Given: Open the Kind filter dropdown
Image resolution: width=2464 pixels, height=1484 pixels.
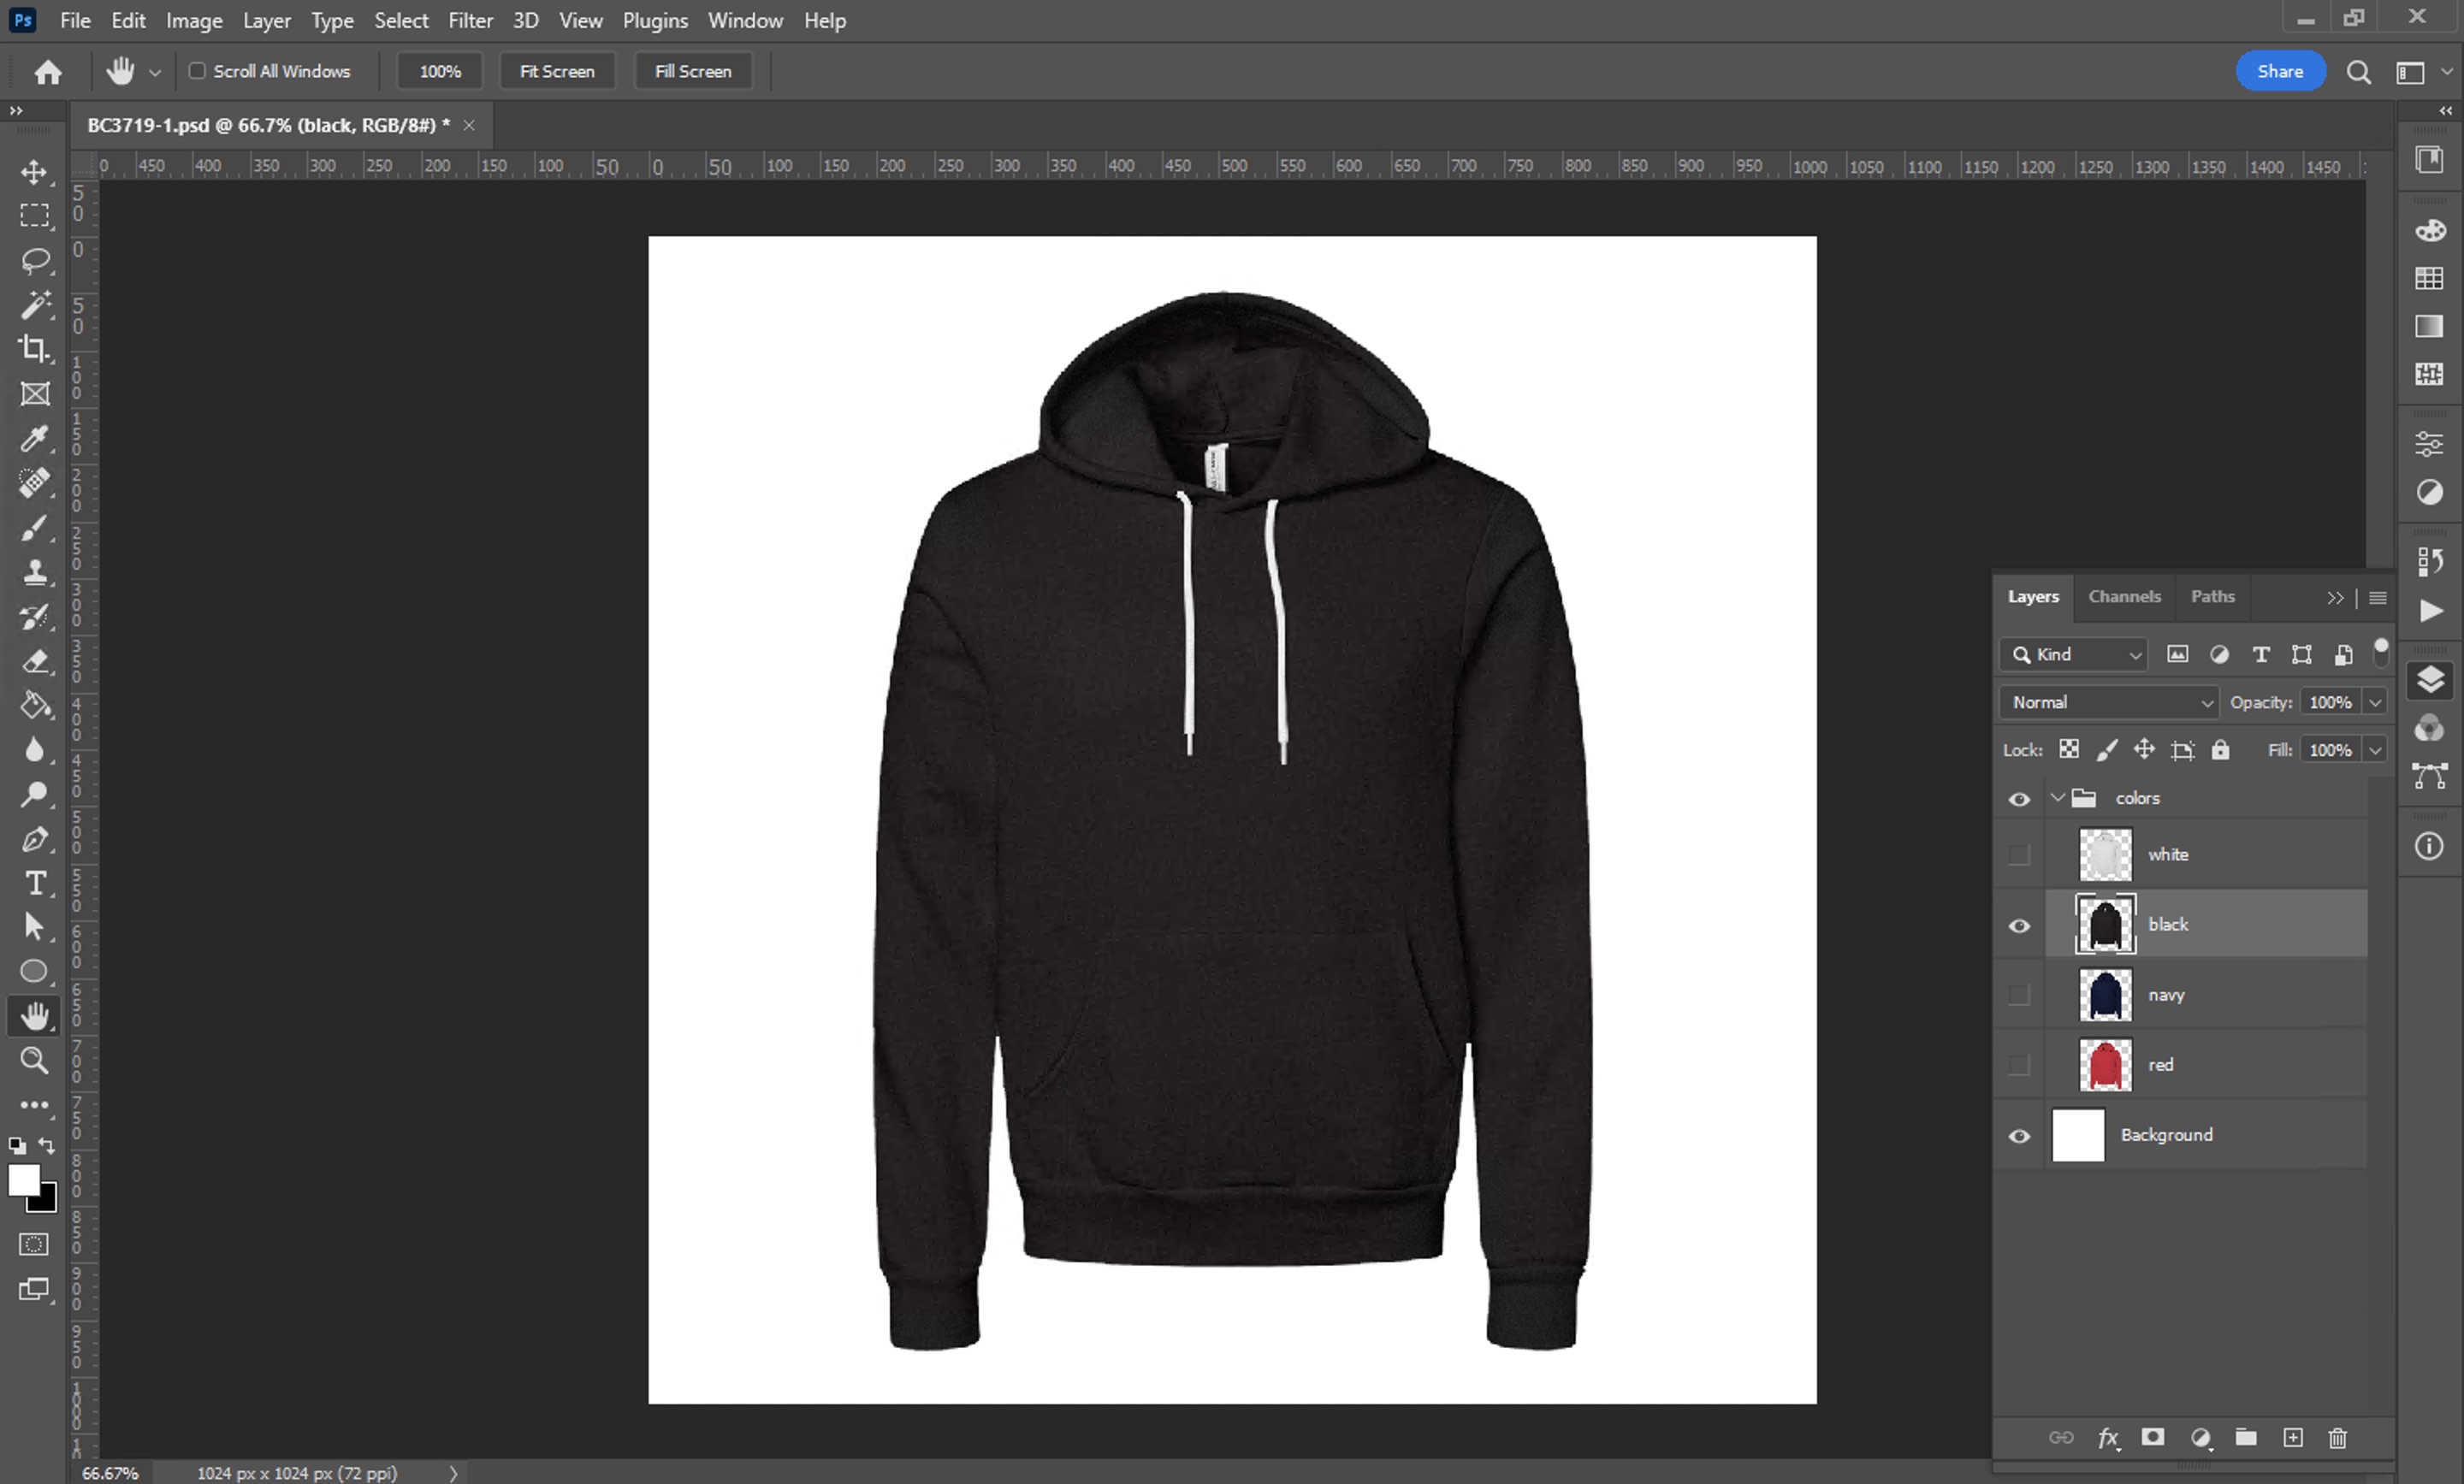Looking at the screenshot, I should [x=2074, y=654].
